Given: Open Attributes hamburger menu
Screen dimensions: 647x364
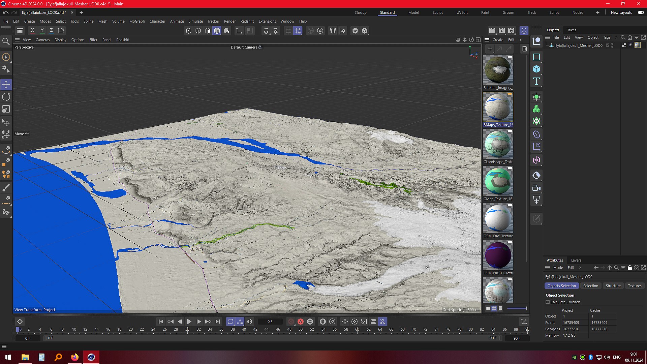Looking at the screenshot, I should (x=548, y=268).
